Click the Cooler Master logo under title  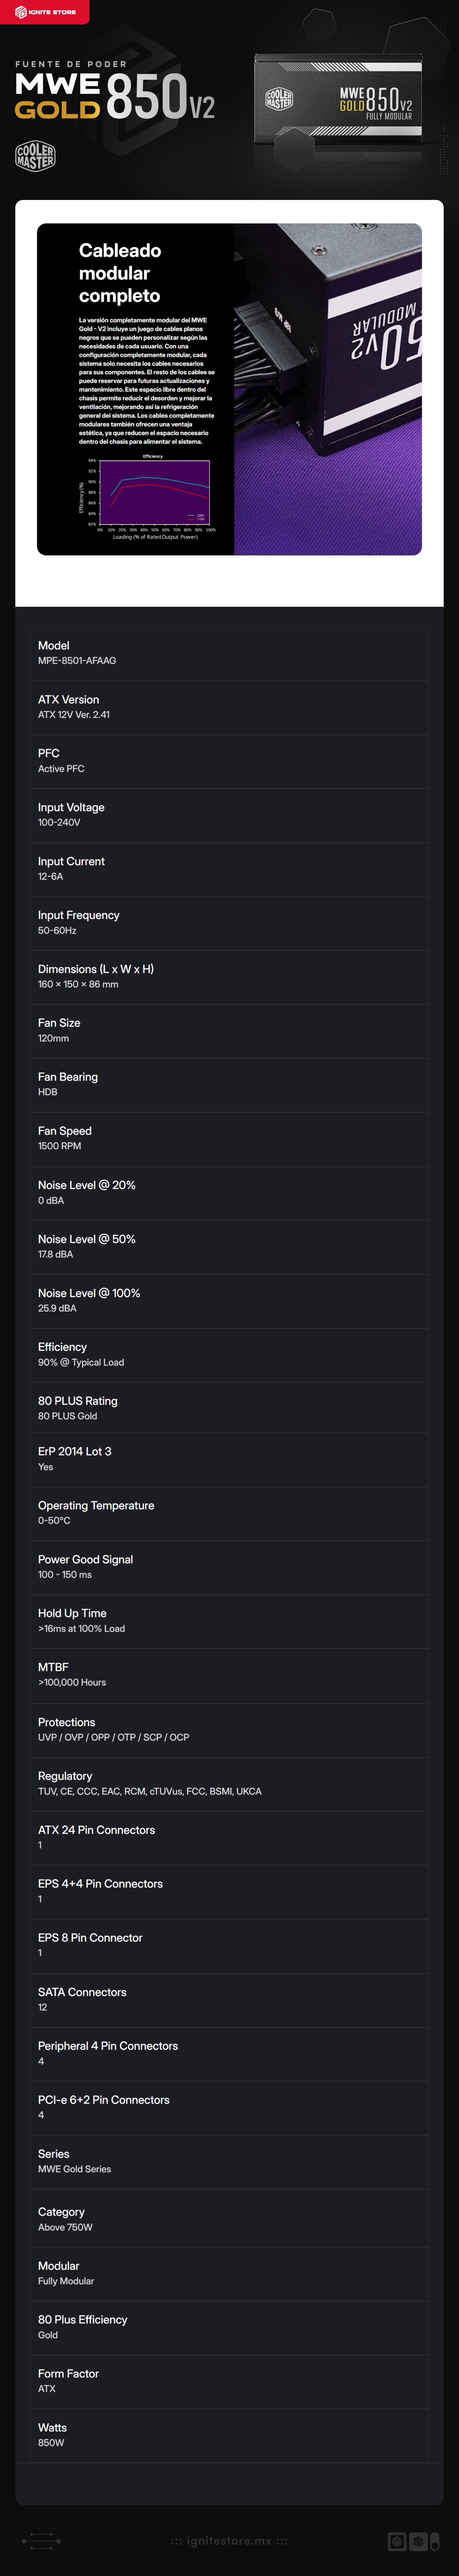click(35, 156)
